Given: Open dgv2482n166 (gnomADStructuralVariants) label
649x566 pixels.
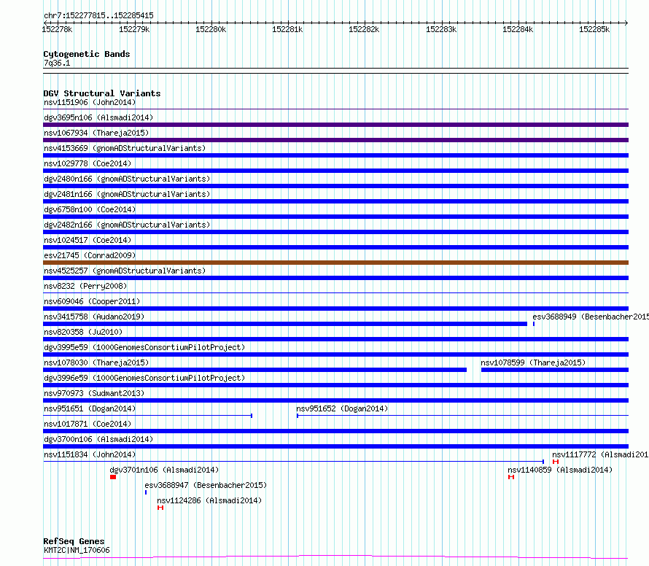Looking at the screenshot, I should coord(127,225).
